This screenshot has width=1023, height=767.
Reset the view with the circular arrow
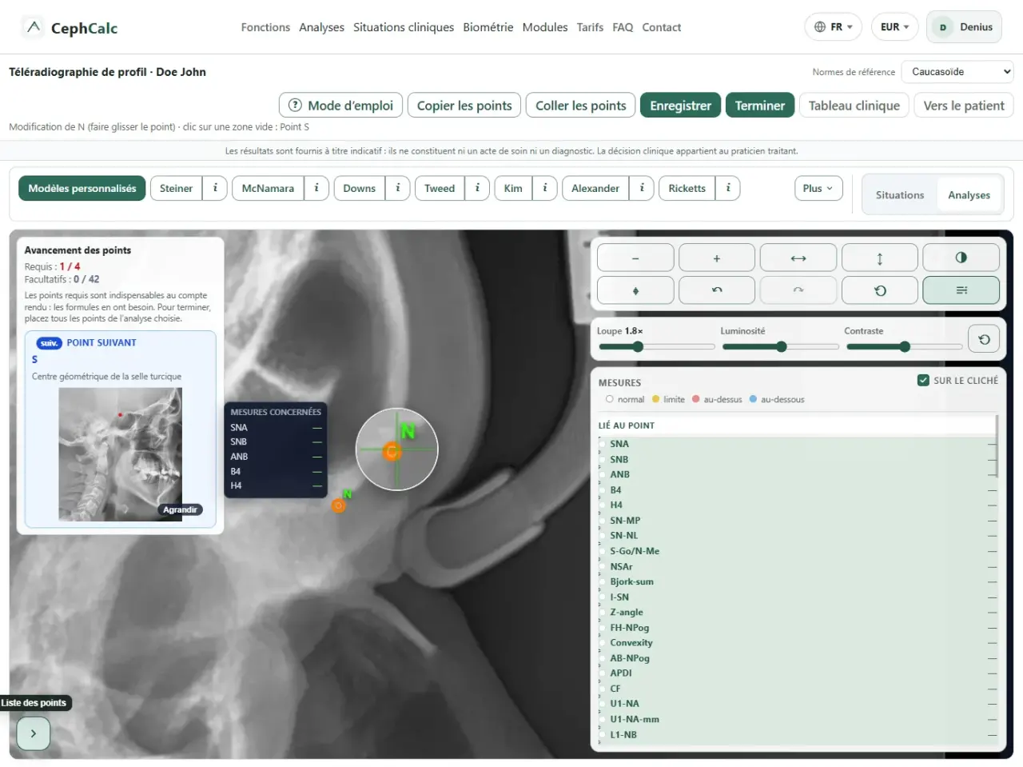pos(880,290)
